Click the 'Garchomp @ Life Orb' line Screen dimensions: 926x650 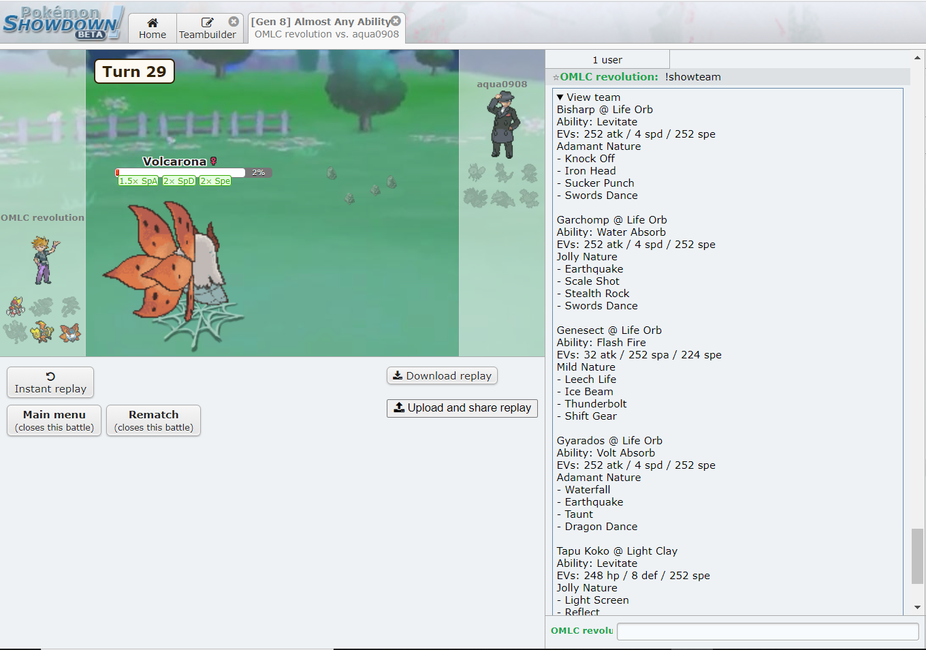pos(611,220)
